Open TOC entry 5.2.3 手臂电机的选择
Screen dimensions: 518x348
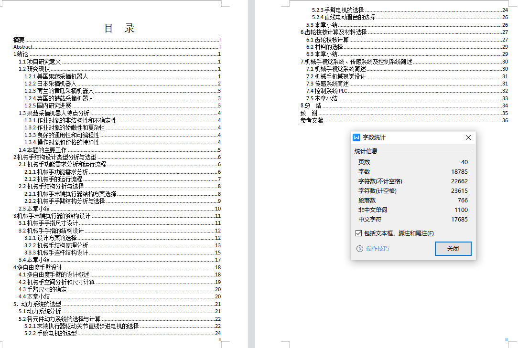click(410, 10)
